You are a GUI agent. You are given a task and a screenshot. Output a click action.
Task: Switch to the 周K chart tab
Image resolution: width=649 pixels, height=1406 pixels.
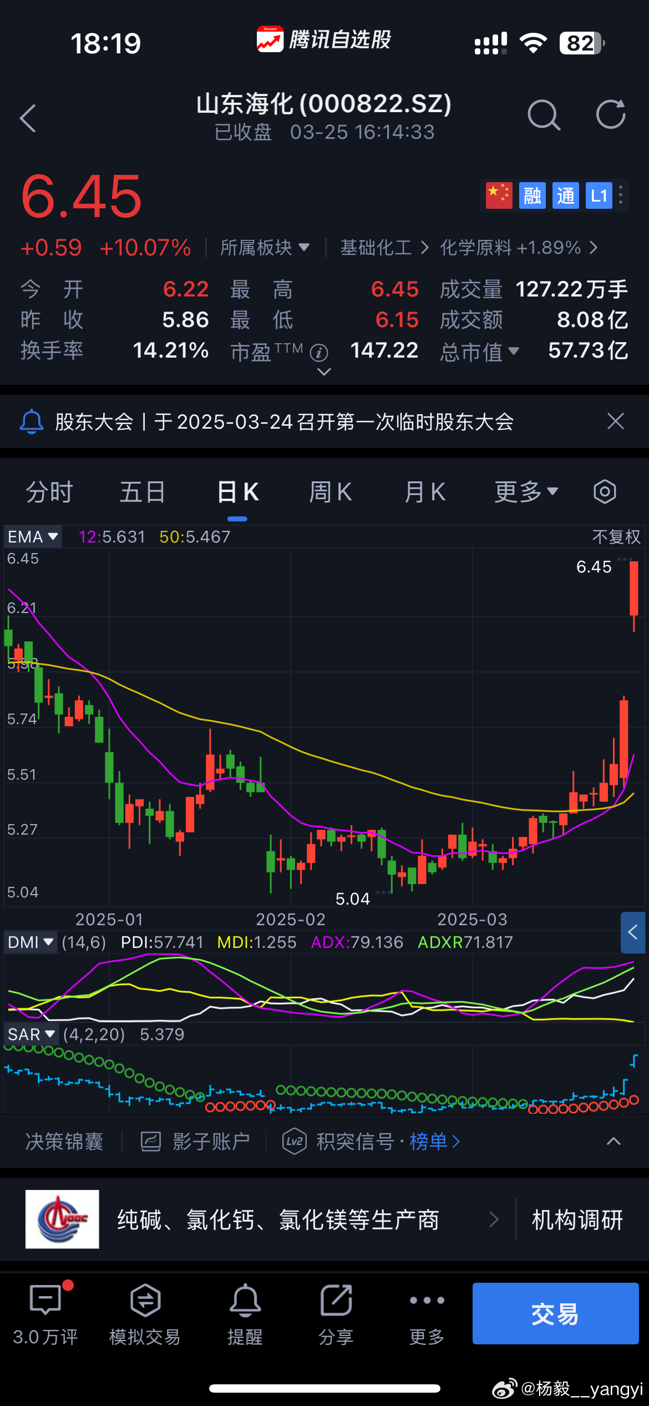point(330,492)
